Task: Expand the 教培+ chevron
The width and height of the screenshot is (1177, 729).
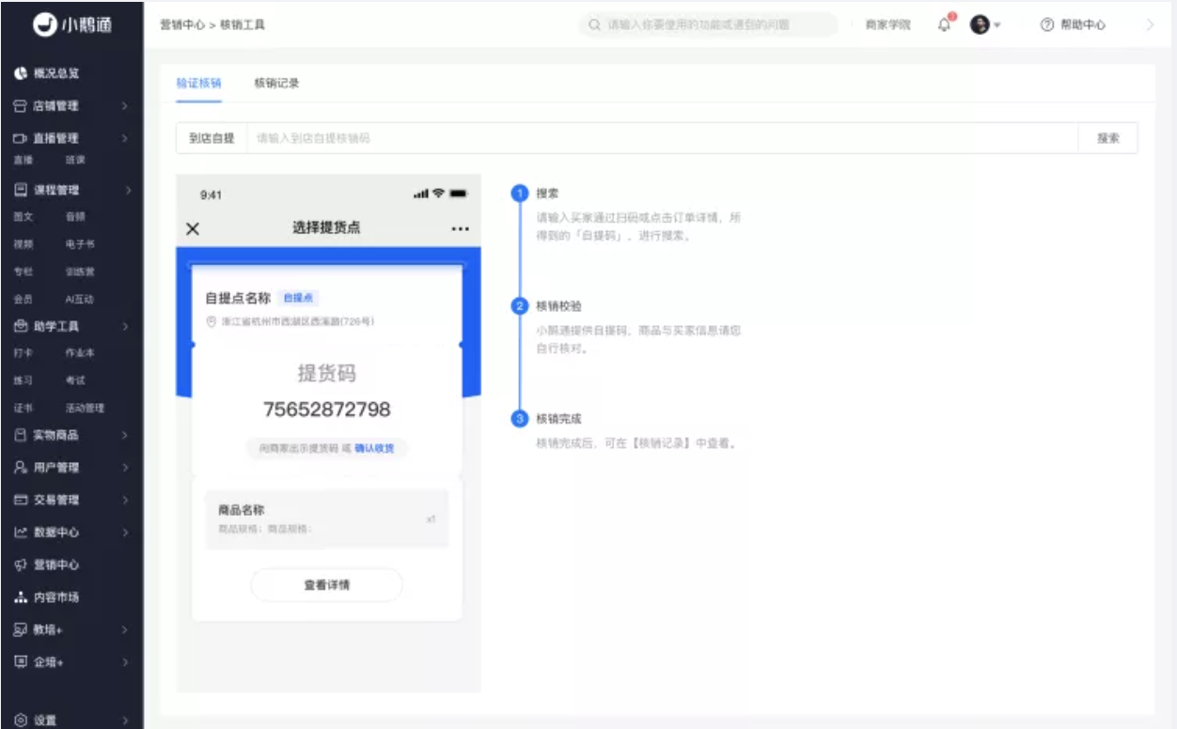Action: [125, 629]
